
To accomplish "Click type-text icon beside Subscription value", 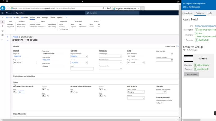I will (x=197, y=30).
